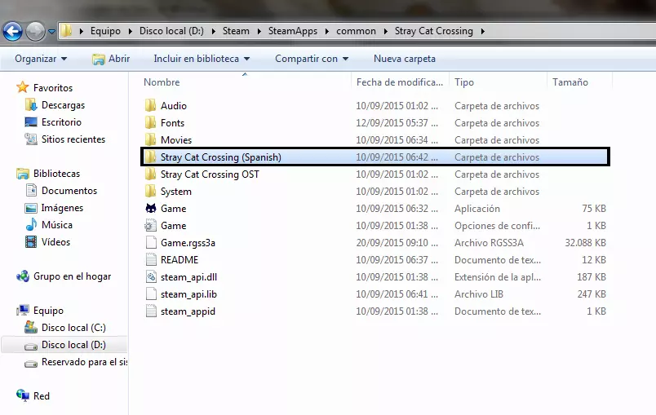Click the steam_appid document icon

[x=151, y=311]
